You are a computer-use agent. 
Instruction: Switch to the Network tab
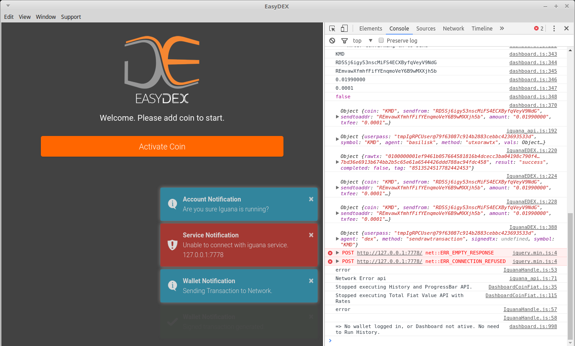click(x=453, y=28)
